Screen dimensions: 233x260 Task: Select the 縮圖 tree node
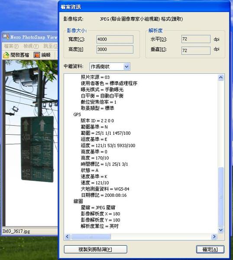click(x=78, y=201)
